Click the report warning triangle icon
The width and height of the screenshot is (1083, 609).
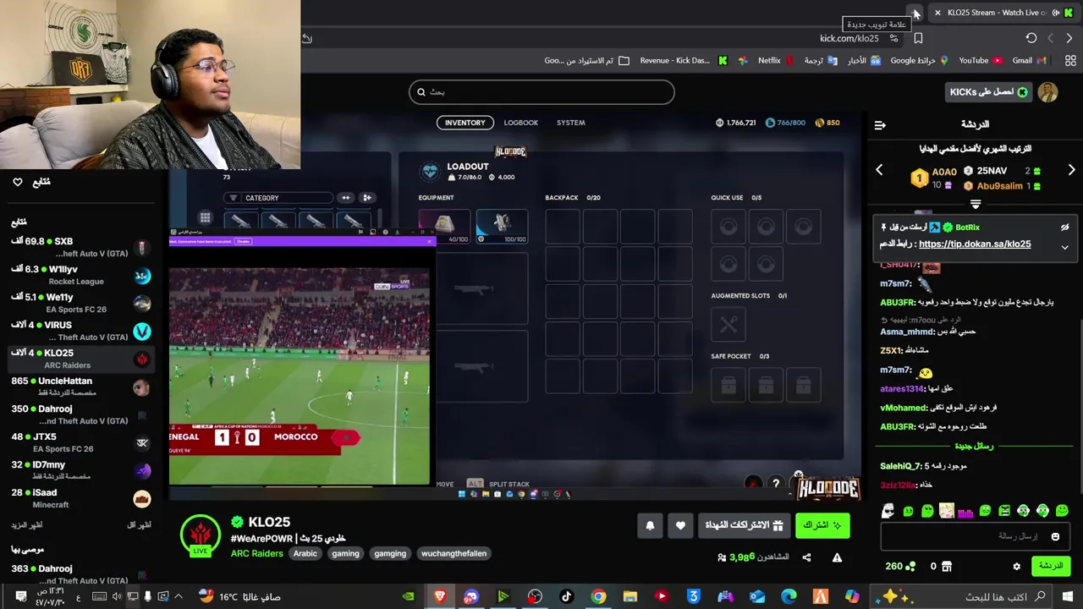pyautogui.click(x=837, y=557)
